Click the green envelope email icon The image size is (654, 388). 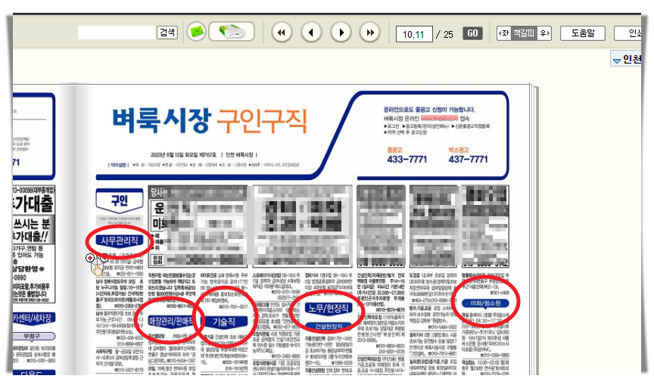197,32
